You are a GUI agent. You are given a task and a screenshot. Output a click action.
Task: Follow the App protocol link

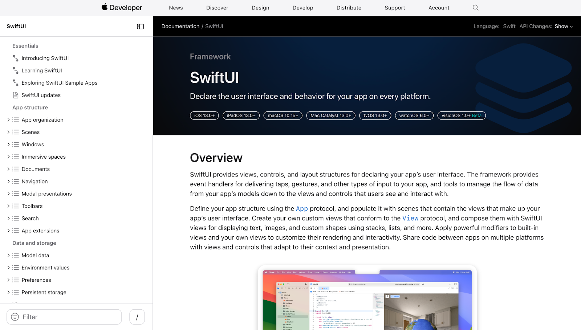coord(302,209)
